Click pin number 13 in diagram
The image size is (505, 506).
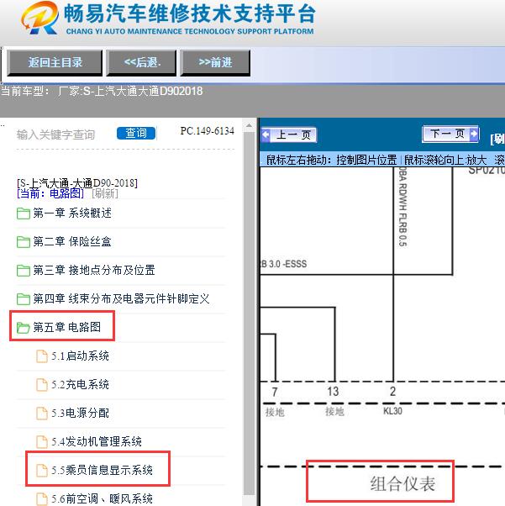pos(333,392)
